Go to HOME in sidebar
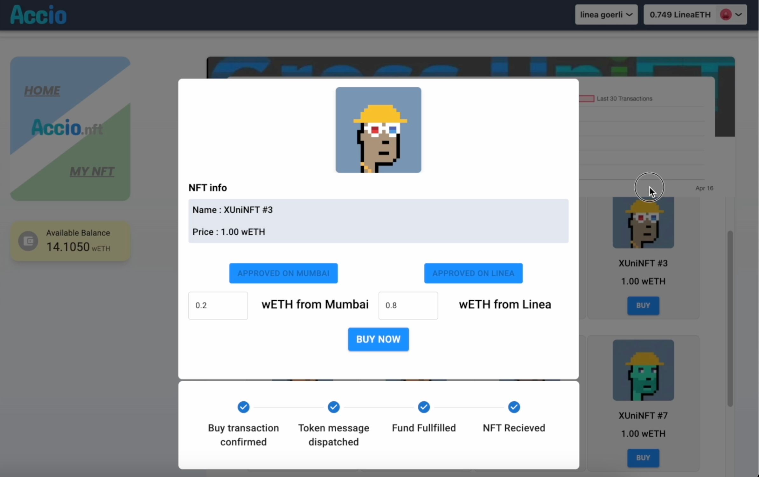Viewport: 759px width, 477px height. point(42,91)
